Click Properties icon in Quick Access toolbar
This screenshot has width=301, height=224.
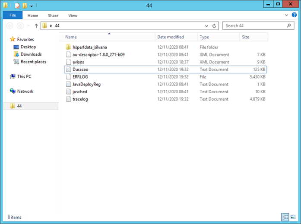tap(17, 6)
